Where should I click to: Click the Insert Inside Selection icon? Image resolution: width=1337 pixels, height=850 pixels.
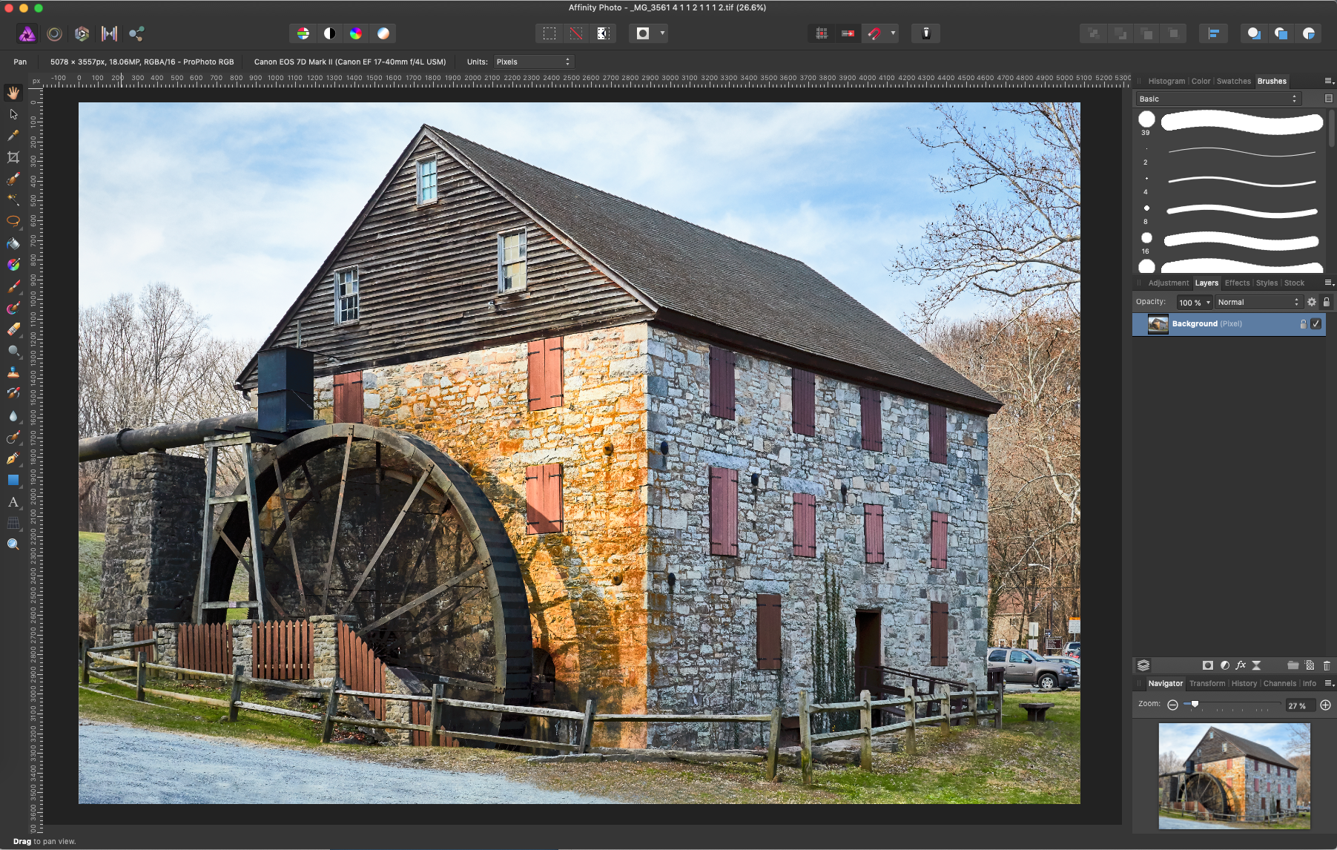point(1308,33)
